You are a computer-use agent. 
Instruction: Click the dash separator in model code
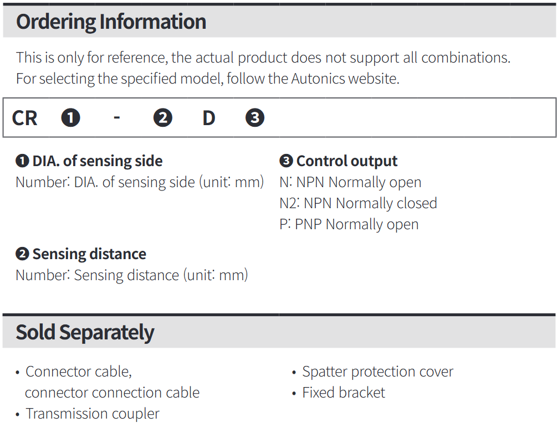pyautogui.click(x=117, y=118)
